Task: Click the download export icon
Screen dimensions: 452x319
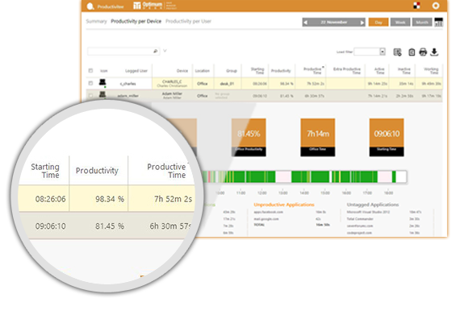Action: 434,52
